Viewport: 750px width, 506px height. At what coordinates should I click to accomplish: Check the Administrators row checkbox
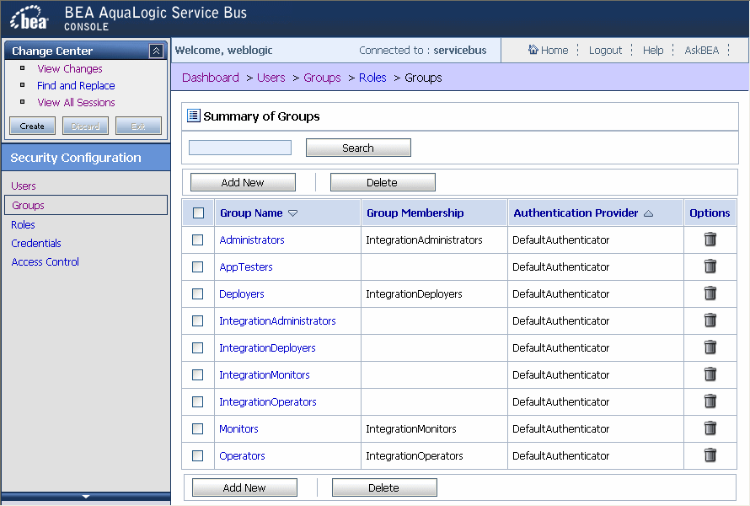click(x=197, y=240)
